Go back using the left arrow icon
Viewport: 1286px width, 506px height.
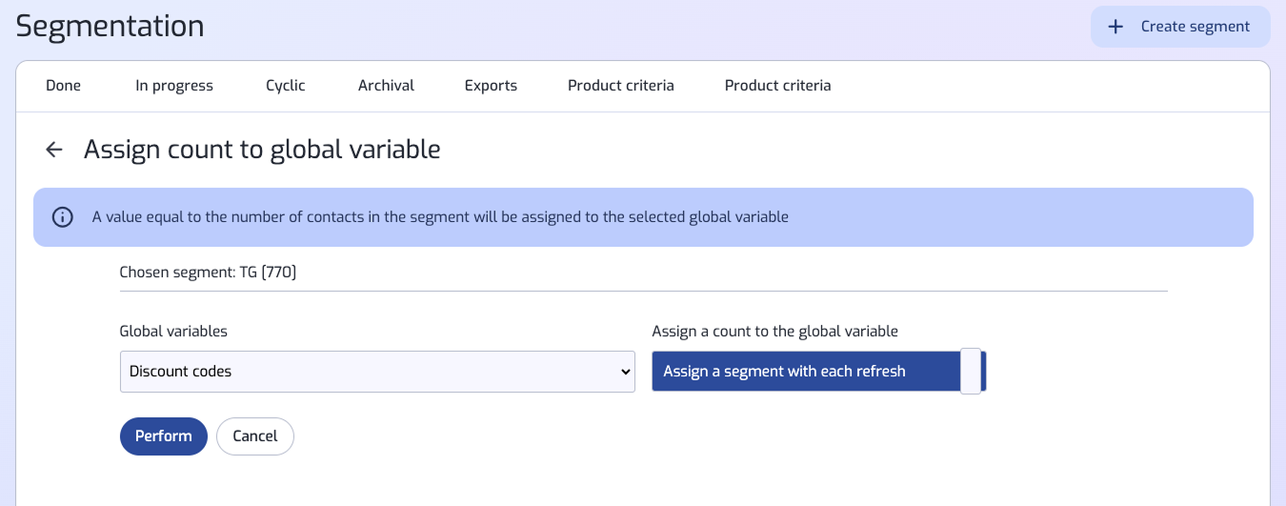[54, 150]
